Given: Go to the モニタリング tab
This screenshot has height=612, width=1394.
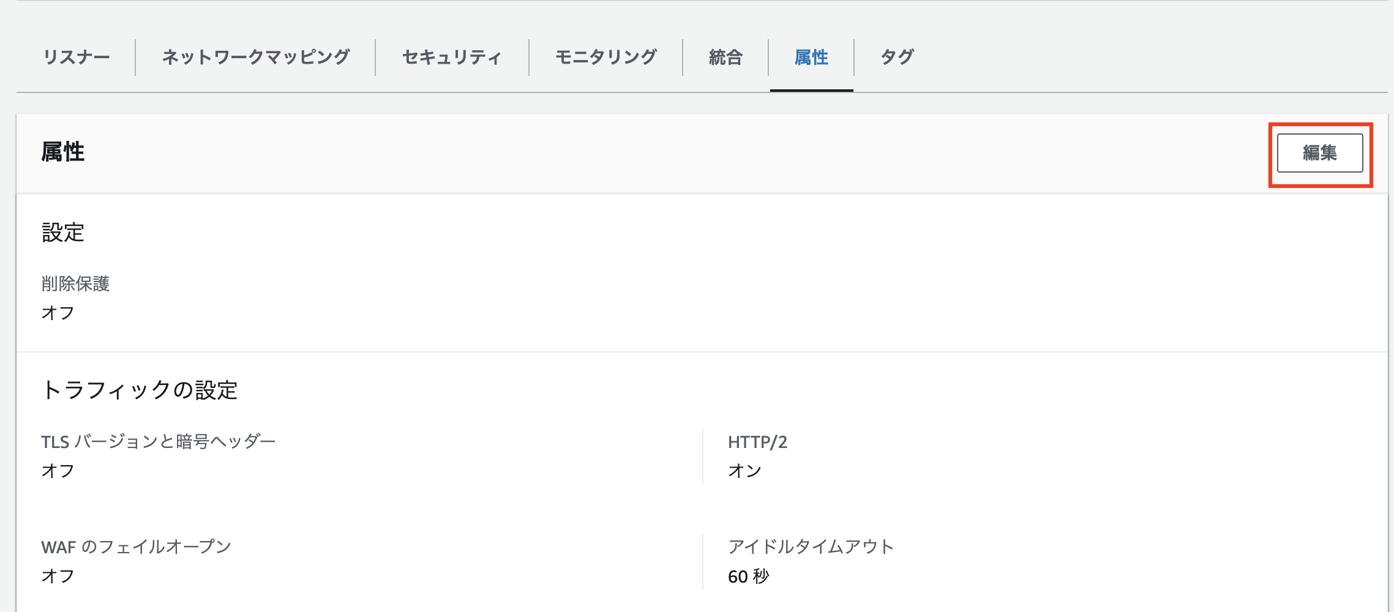Looking at the screenshot, I should pos(606,58).
